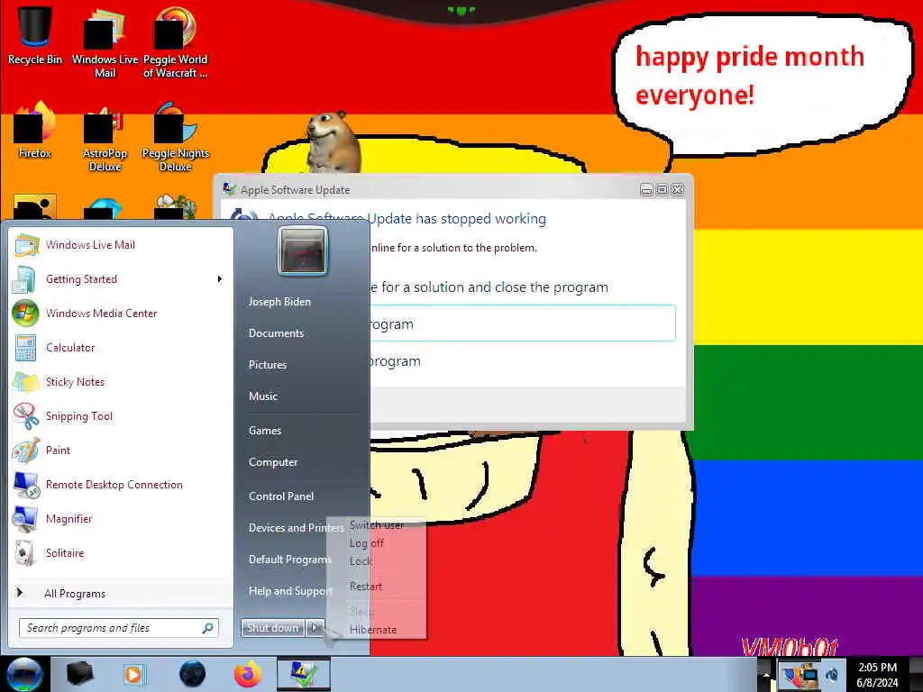
Task: Click the dark globe taskbar icon
Action: (x=192, y=674)
